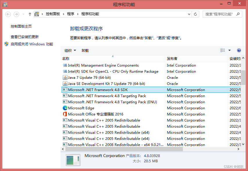Open 查看已安装的更新 link
Image resolution: width=248 pixels, height=171 pixels.
coord(25,37)
